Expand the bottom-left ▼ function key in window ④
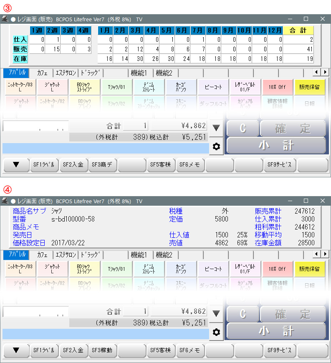Image resolution: width=331 pixels, height=363 pixels. click(16, 350)
